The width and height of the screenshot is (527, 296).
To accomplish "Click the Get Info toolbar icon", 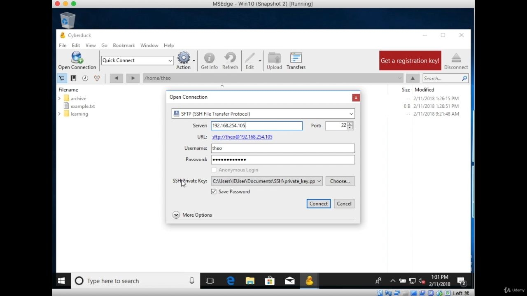I will pyautogui.click(x=209, y=60).
